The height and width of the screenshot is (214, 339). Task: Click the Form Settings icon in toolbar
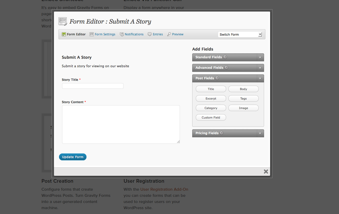click(x=92, y=34)
